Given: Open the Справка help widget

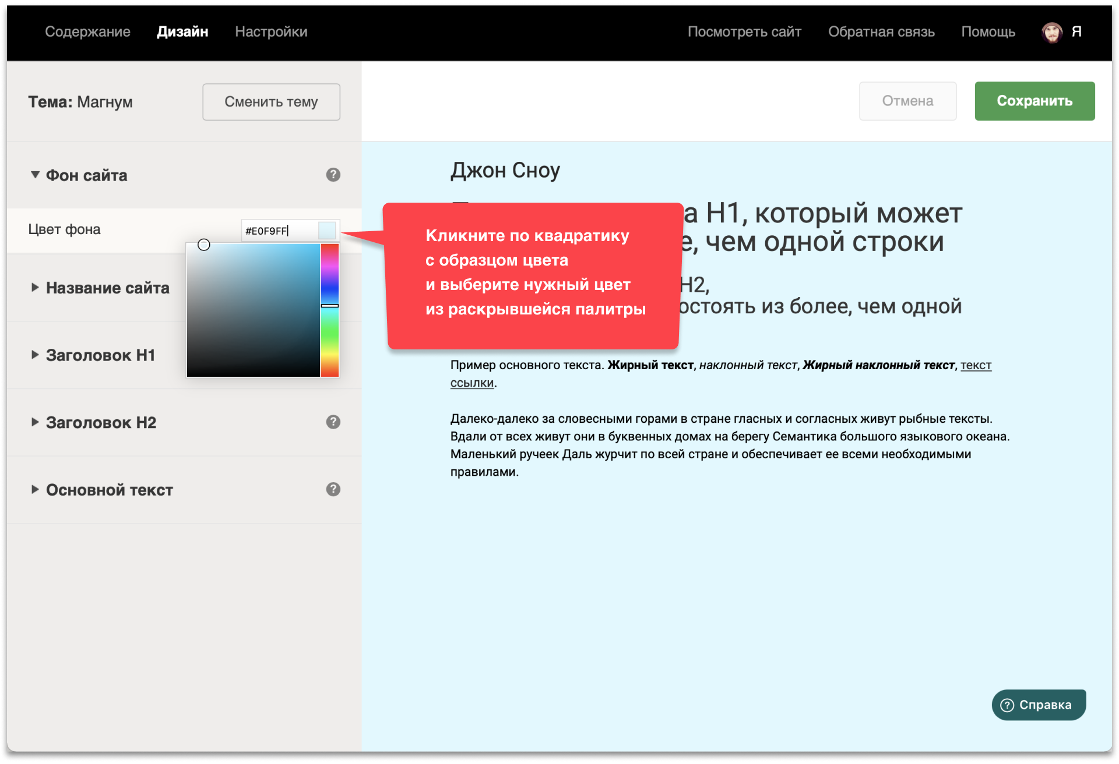Looking at the screenshot, I should tap(1039, 705).
